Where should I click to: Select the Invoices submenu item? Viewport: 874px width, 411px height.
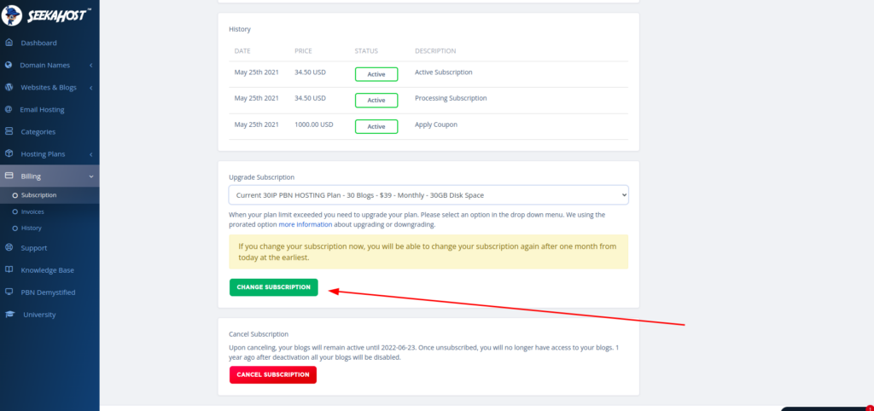[32, 211]
